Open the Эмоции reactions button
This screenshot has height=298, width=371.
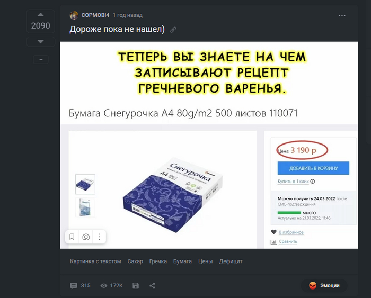pyautogui.click(x=324, y=286)
